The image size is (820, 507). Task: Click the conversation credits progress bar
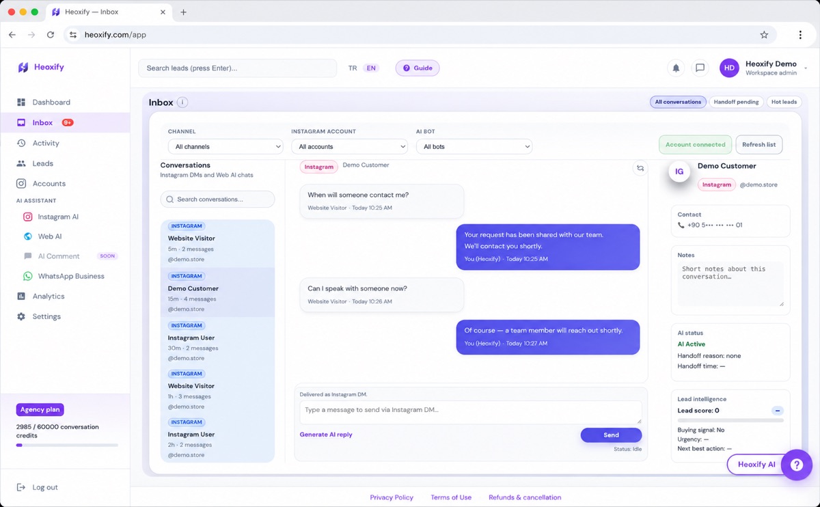point(67,446)
